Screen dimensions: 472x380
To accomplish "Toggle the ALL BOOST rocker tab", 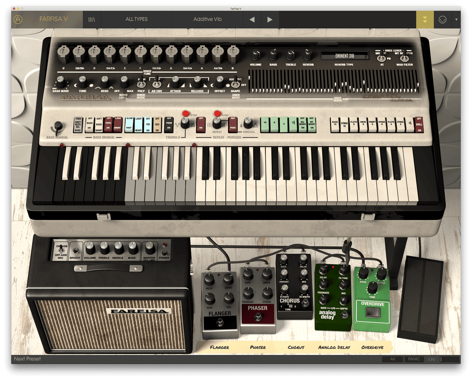I will tap(302, 124).
